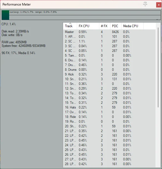Select the '10: Sn...' track row

[109, 79]
